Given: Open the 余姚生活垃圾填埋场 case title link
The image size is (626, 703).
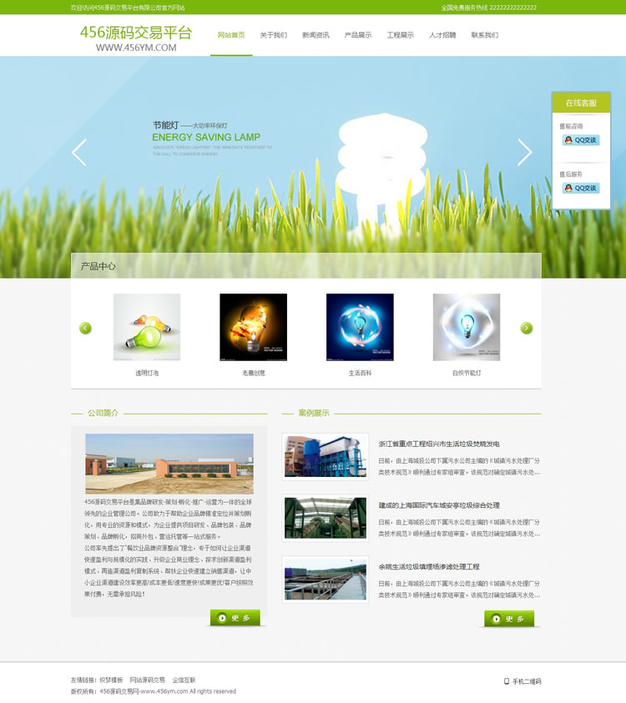Looking at the screenshot, I should [429, 567].
